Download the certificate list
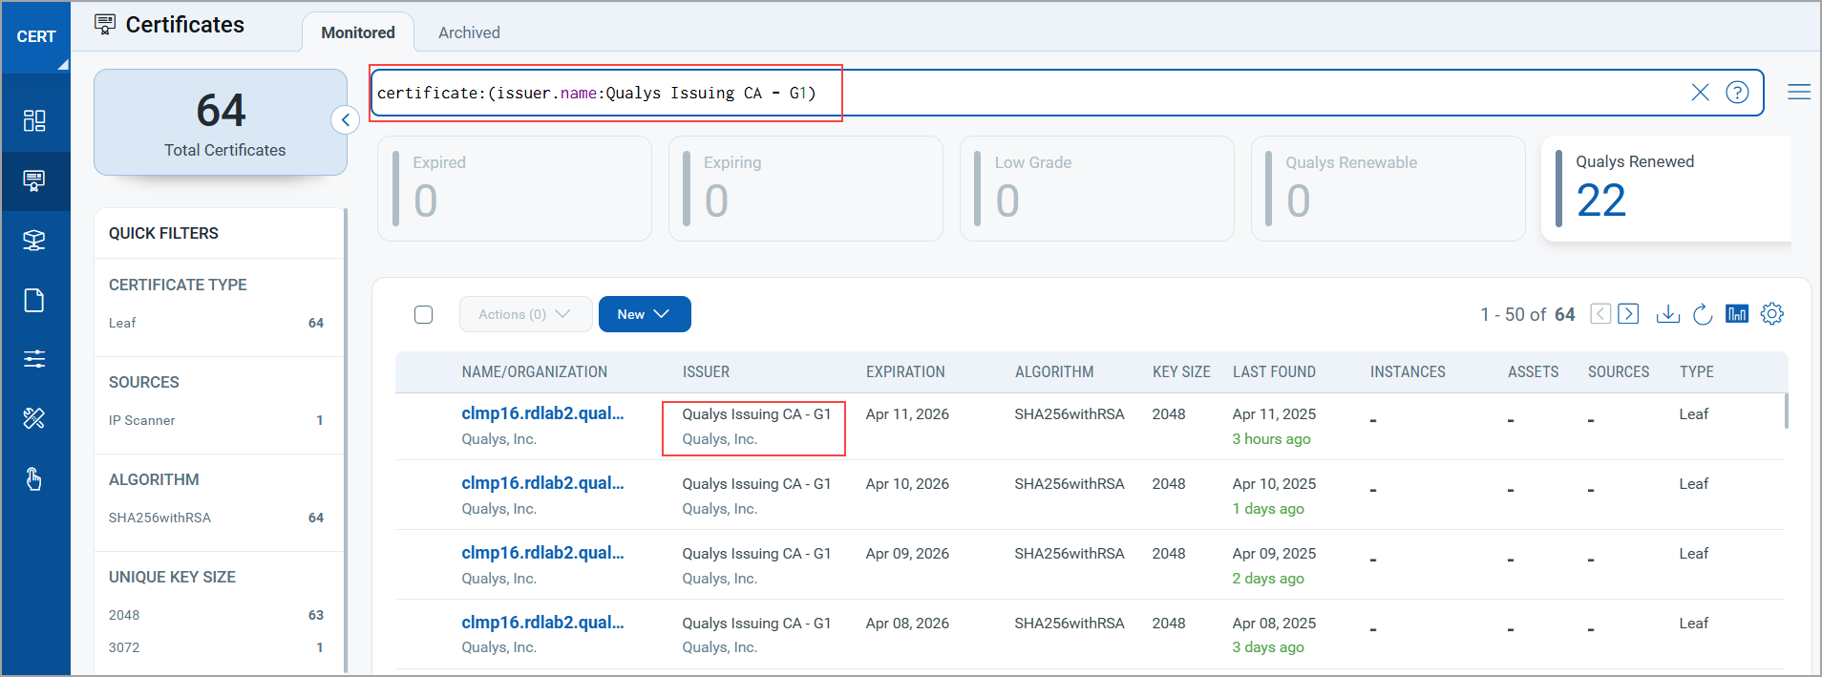Image resolution: width=1822 pixels, height=677 pixels. 1667,314
